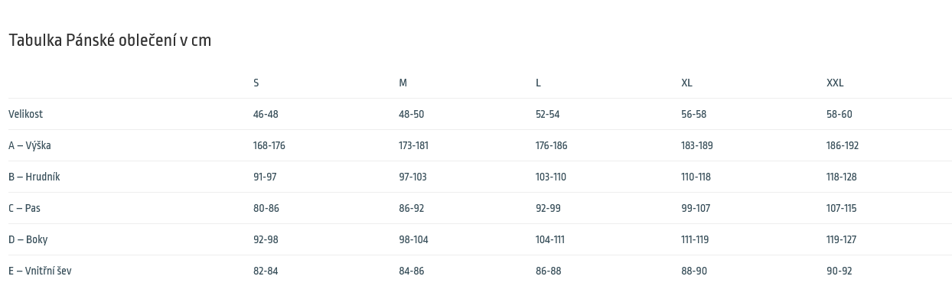The height and width of the screenshot is (286, 952).
Task: Click the D – Boky row label
Action: [28, 239]
